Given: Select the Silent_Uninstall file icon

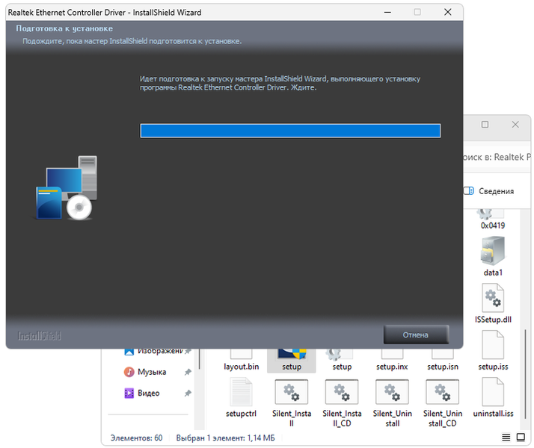Looking at the screenshot, I should 392,392.
